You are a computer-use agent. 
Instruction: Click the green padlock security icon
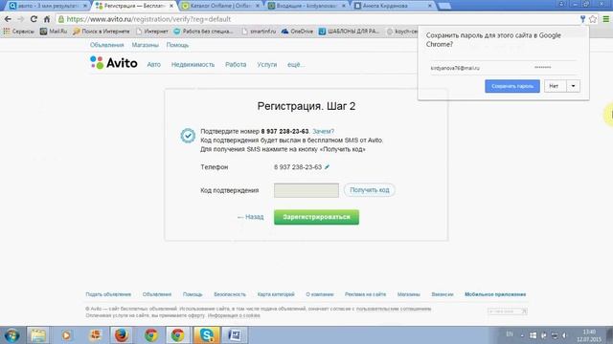pos(61,19)
